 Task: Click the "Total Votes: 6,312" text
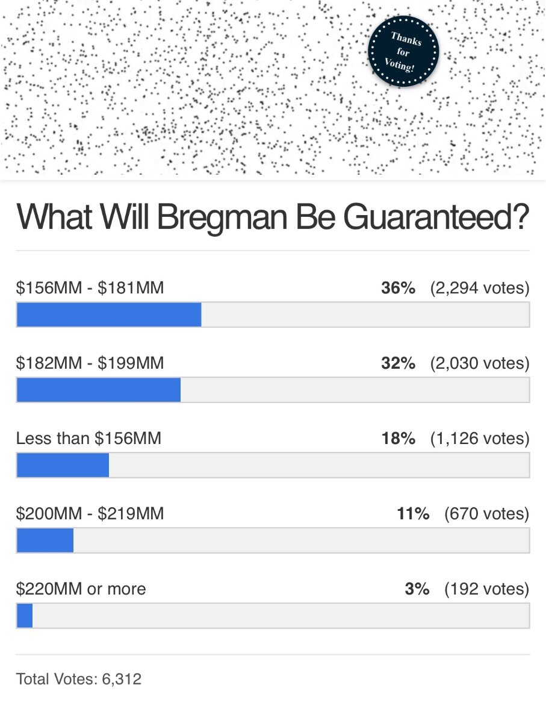(x=79, y=679)
